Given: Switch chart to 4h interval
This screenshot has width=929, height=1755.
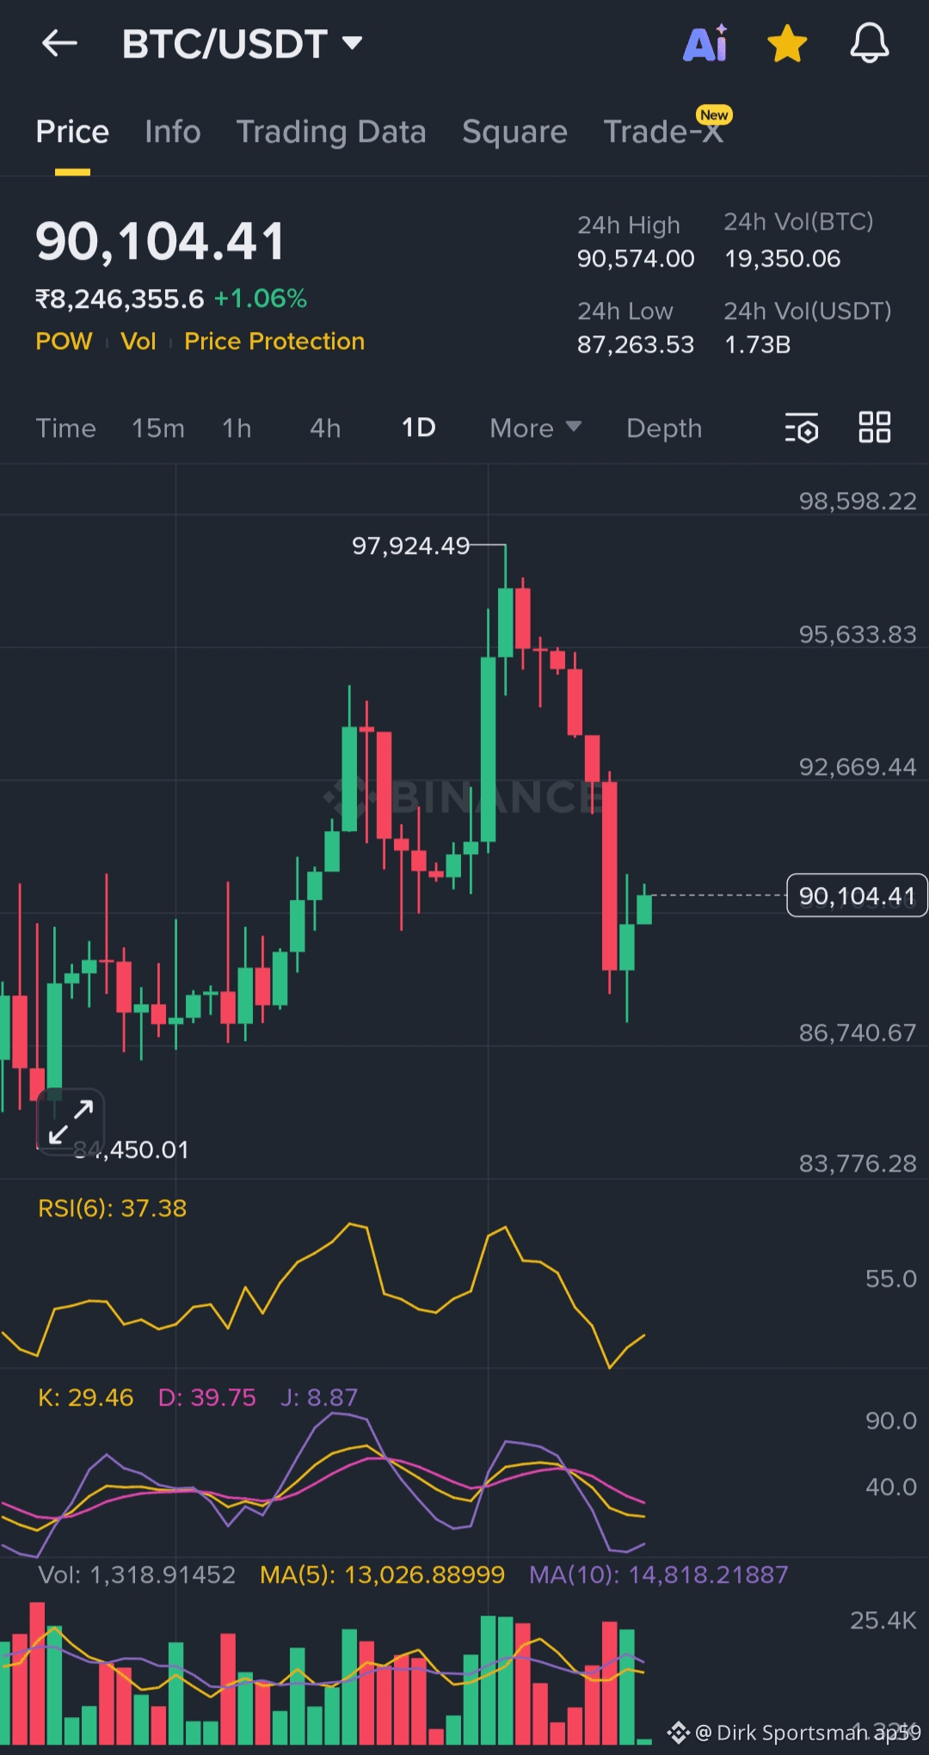Looking at the screenshot, I should (325, 428).
